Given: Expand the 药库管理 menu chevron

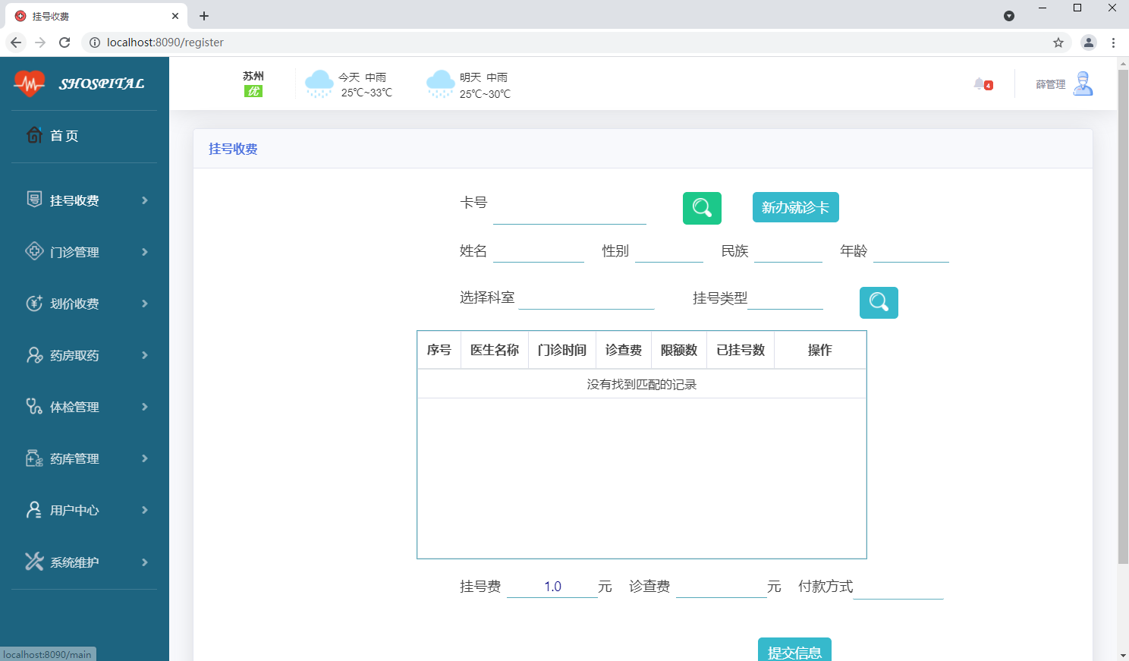Looking at the screenshot, I should [x=144, y=458].
